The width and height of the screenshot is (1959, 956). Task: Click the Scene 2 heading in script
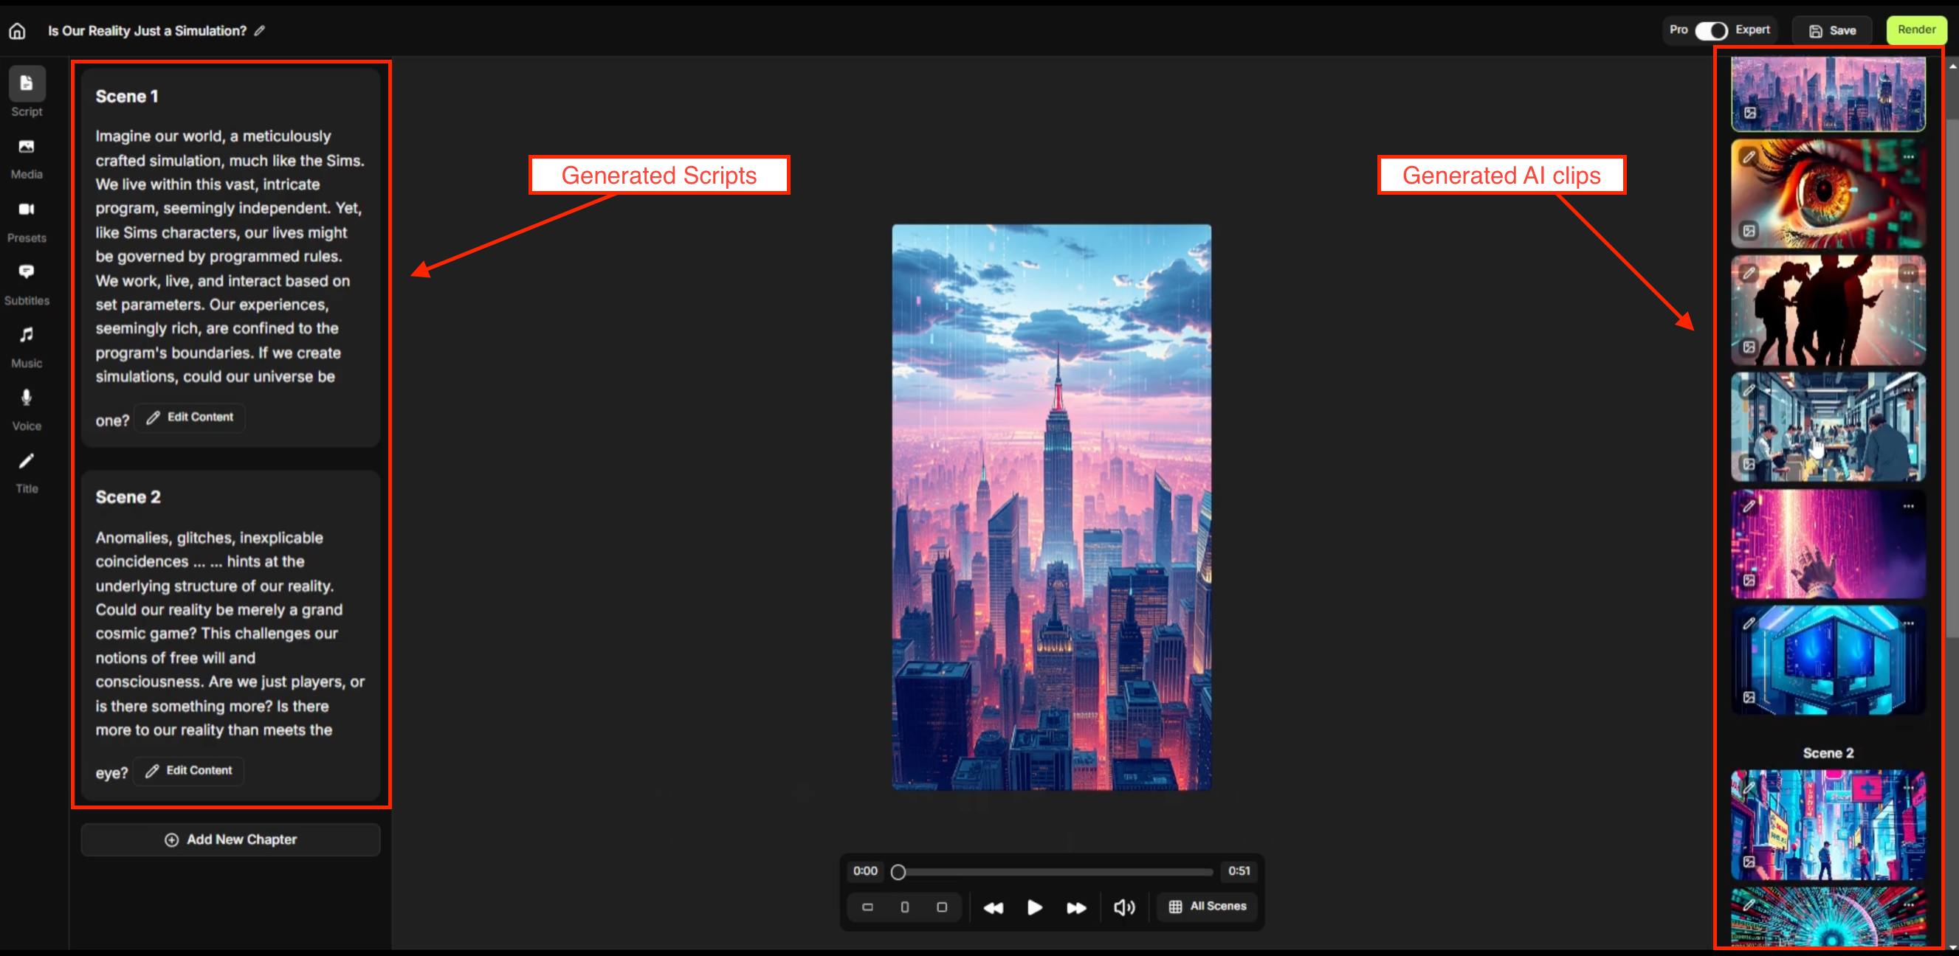pos(128,497)
